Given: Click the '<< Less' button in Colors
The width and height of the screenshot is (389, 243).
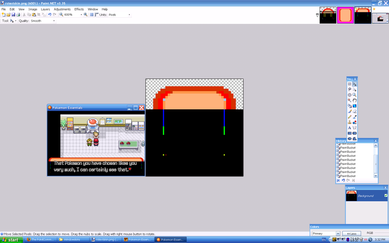Looking at the screenshot, I should click(x=351, y=234).
